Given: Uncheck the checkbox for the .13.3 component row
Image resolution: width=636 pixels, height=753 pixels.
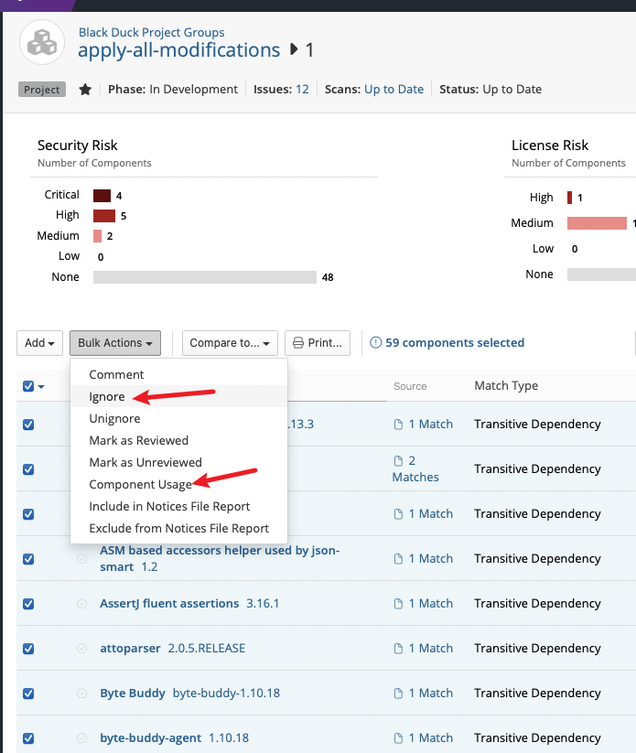Looking at the screenshot, I should 28,425.
